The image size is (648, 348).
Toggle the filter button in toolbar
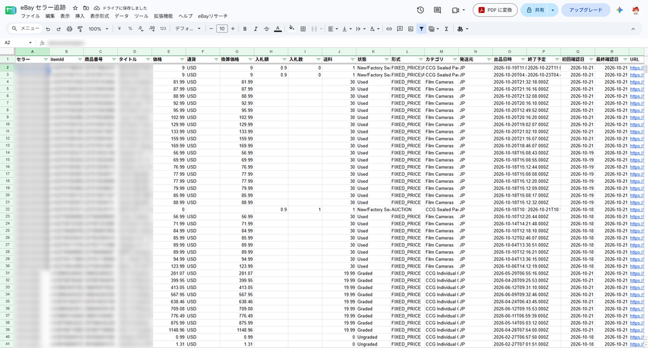point(421,29)
